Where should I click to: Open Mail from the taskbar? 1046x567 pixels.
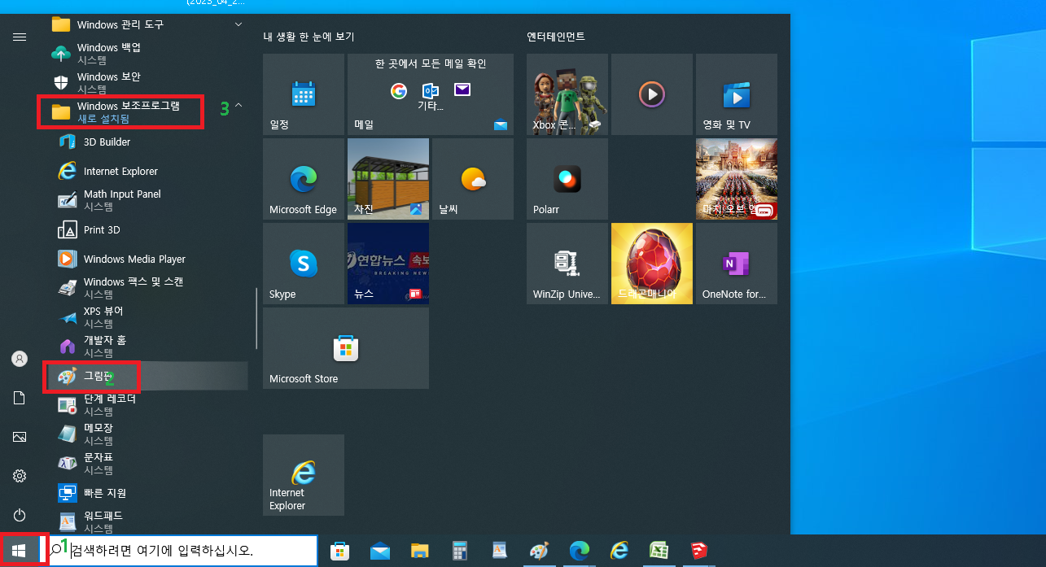coord(380,551)
